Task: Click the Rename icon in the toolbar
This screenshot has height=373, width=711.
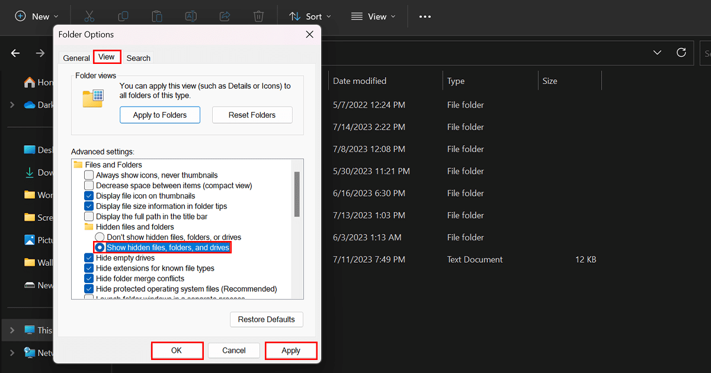Action: [x=191, y=16]
